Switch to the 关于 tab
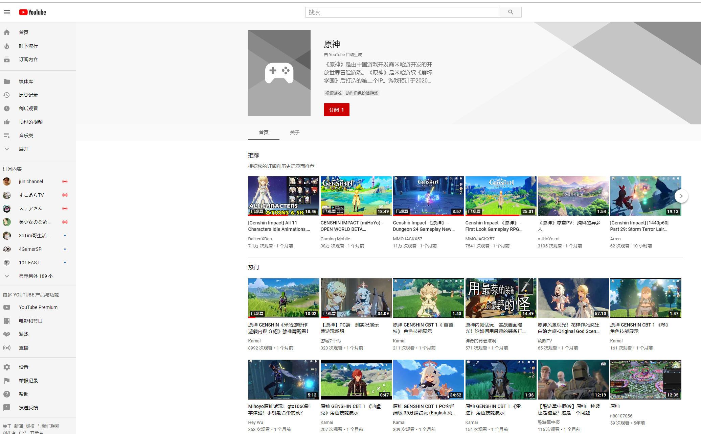 294,132
